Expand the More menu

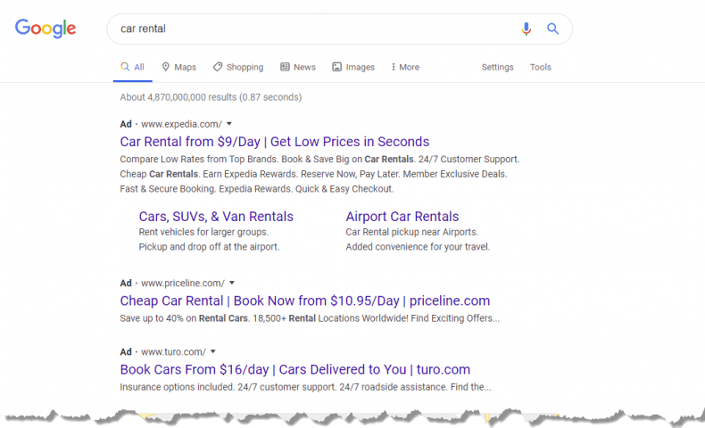405,67
